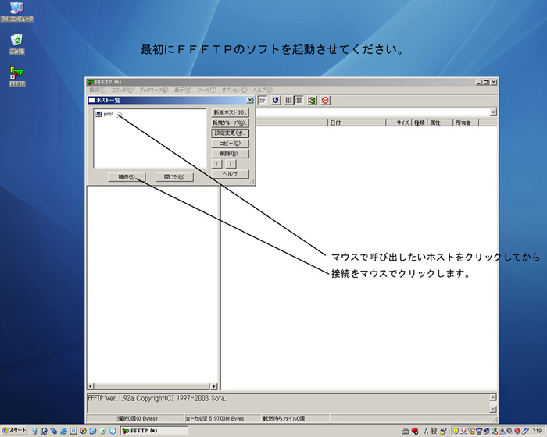Launch the FFFTP desktop shortcut
547x437 pixels.
16,76
